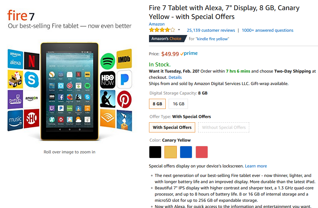The width and height of the screenshot is (318, 208).
Task: Select the 8 GB storage option
Action: tap(157, 104)
